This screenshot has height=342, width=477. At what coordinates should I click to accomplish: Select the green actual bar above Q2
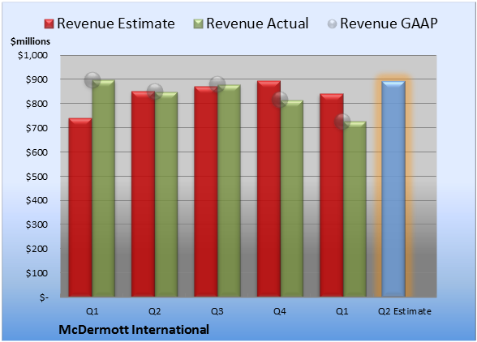[x=166, y=195]
